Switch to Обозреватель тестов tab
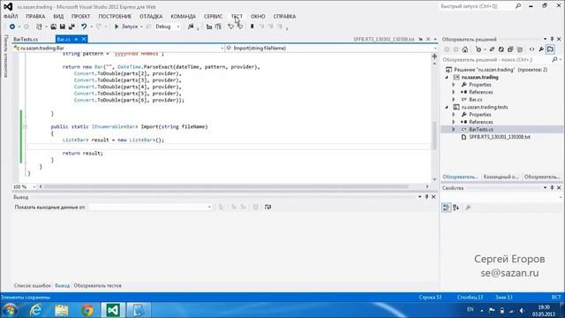The image size is (565, 318). [97, 285]
